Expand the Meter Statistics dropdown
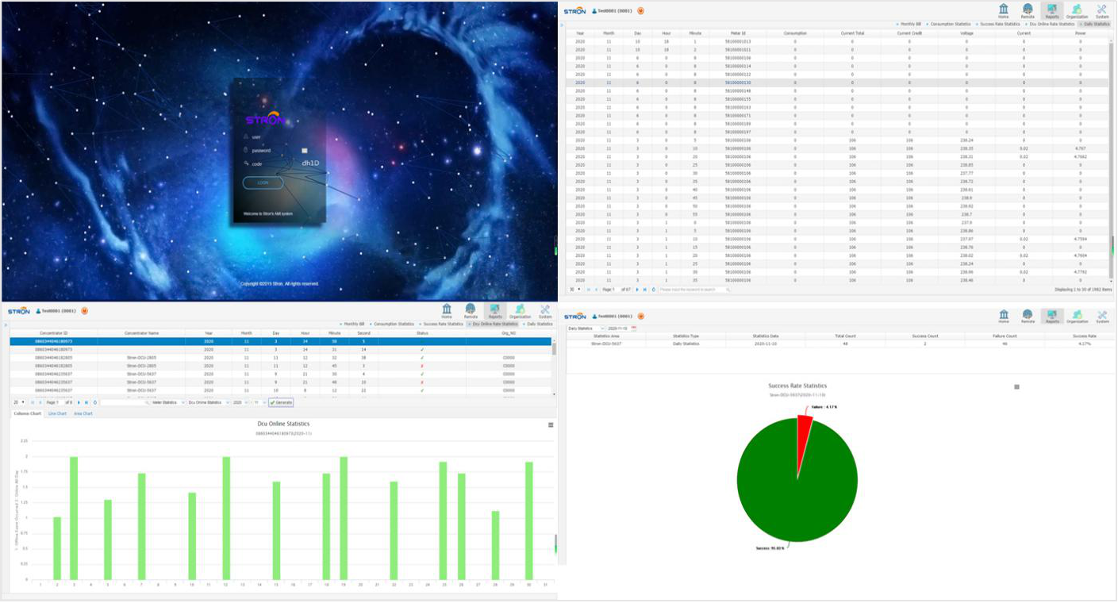 (182, 402)
